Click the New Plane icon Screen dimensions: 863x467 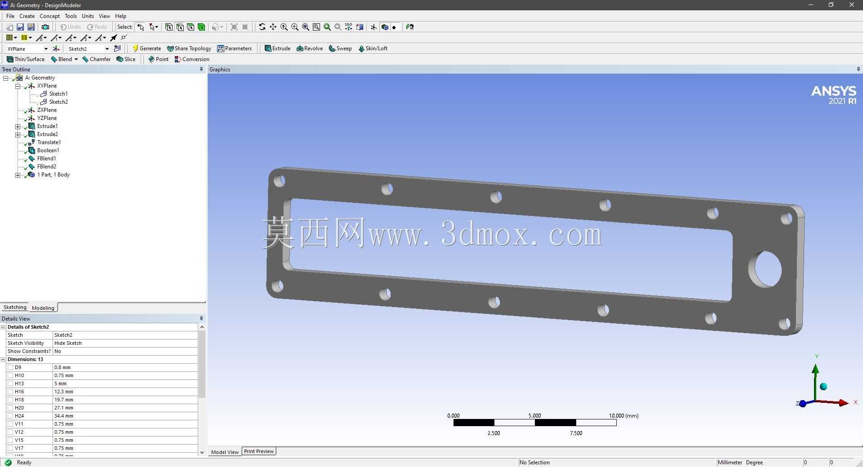tap(56, 48)
